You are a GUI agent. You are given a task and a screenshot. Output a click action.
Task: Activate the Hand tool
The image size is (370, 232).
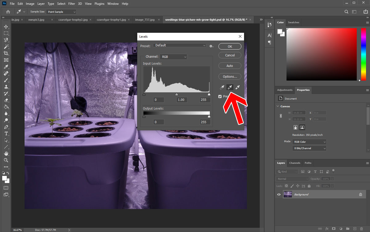pyautogui.click(x=6, y=154)
